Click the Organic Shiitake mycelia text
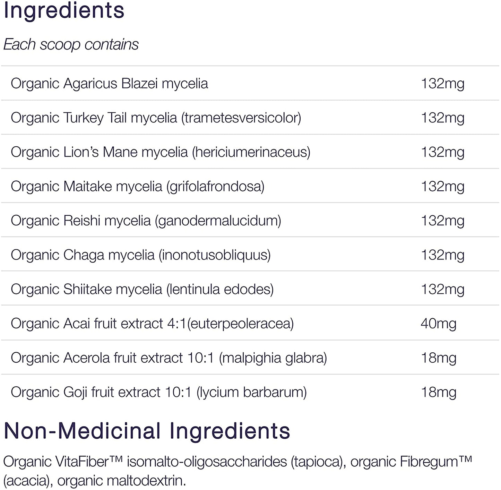Viewport: 501px width, 490px height. [142, 290]
